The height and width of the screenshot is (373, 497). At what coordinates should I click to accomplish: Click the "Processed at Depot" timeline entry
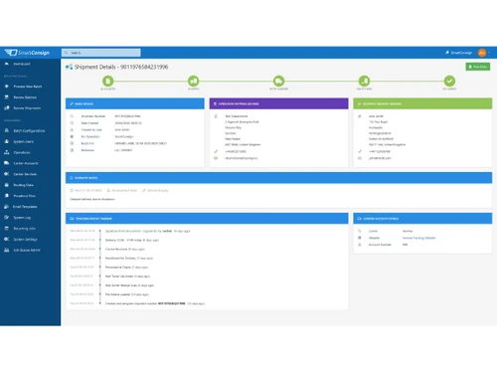pyautogui.click(x=126, y=267)
